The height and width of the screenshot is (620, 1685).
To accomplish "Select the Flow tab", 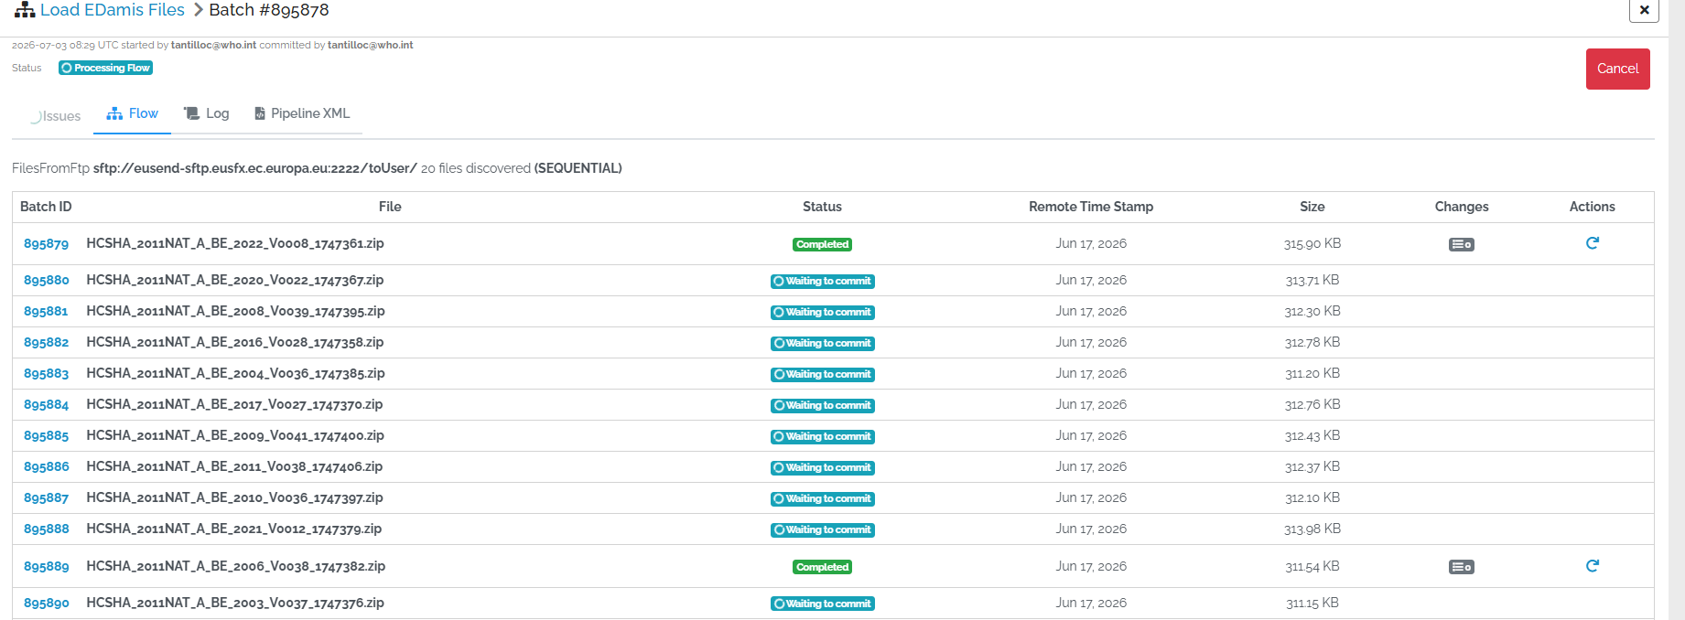I will tap(132, 113).
